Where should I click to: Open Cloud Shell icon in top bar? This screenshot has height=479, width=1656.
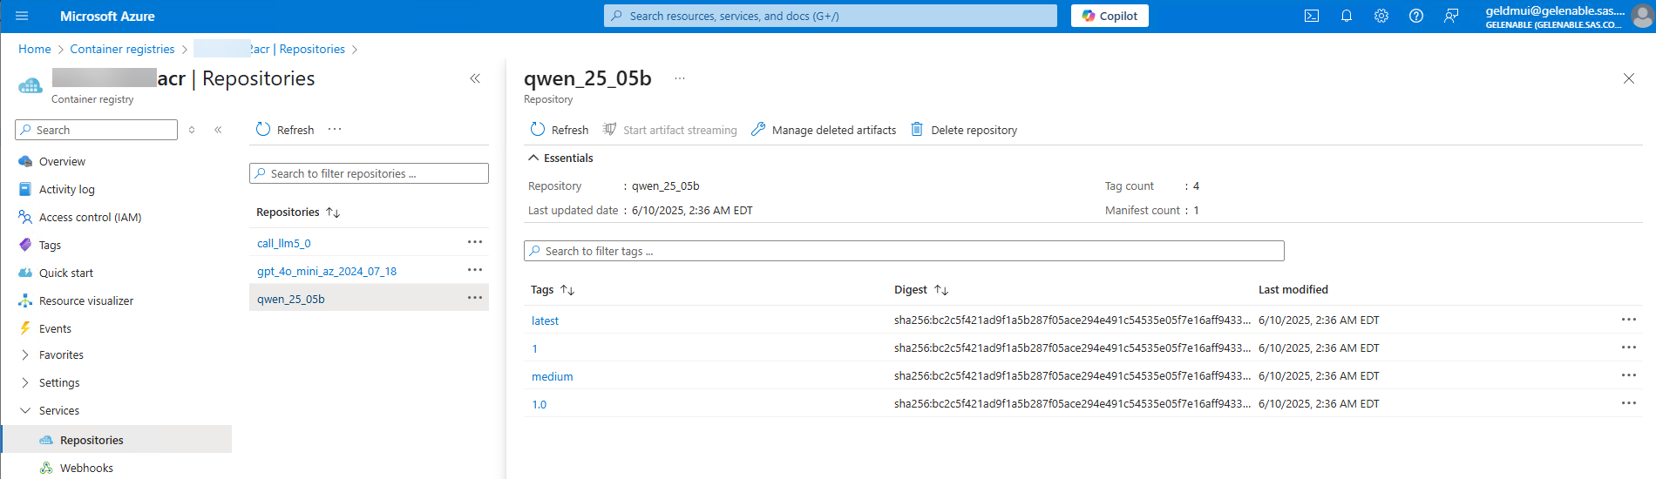(x=1312, y=16)
